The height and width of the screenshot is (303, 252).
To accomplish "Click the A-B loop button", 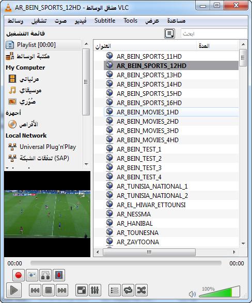I will (x=45, y=275).
